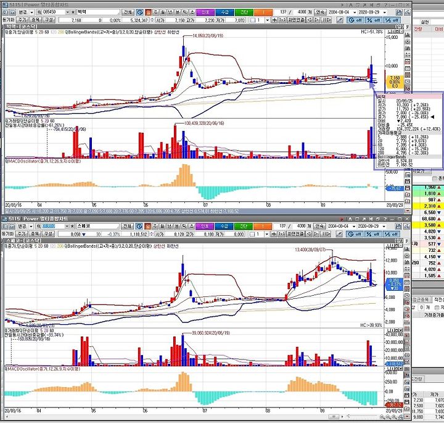
Task: Switch to 분 (minute) period in top chart
Action: 178,12
